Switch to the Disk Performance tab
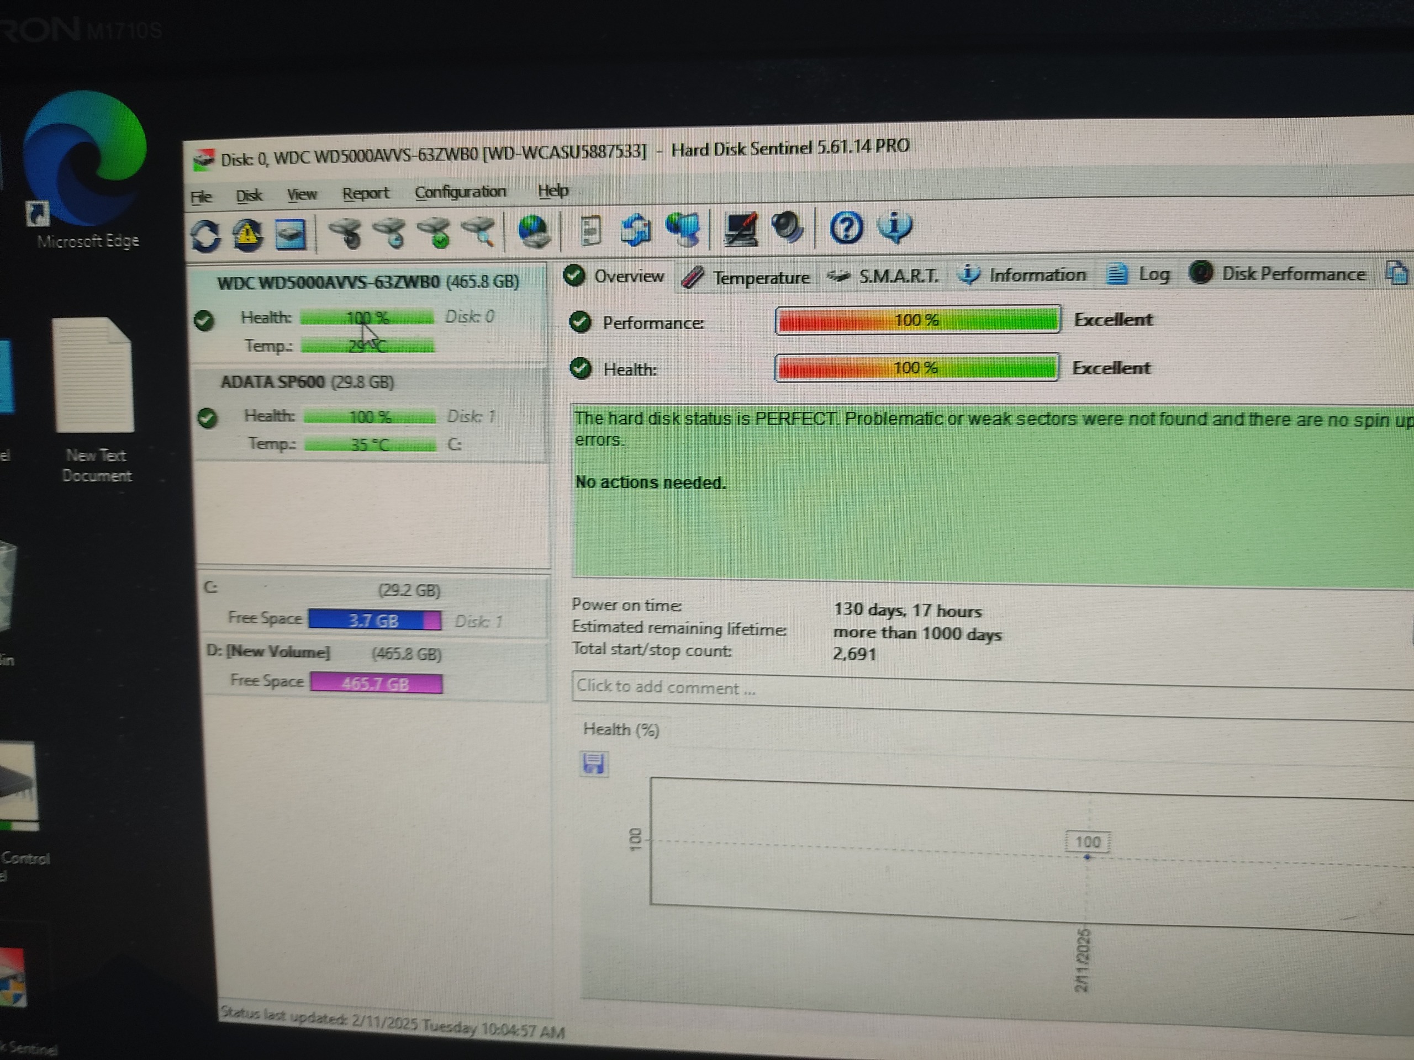The width and height of the screenshot is (1414, 1060). (1278, 273)
